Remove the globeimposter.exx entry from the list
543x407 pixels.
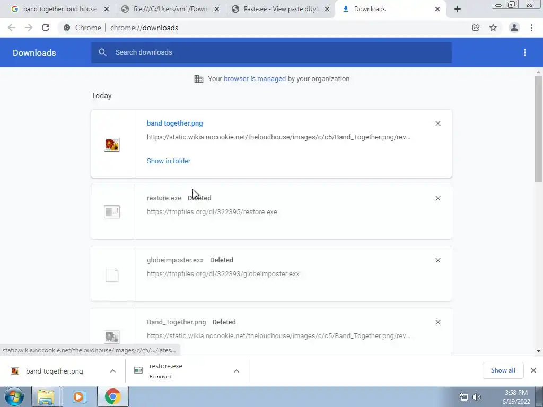point(437,260)
